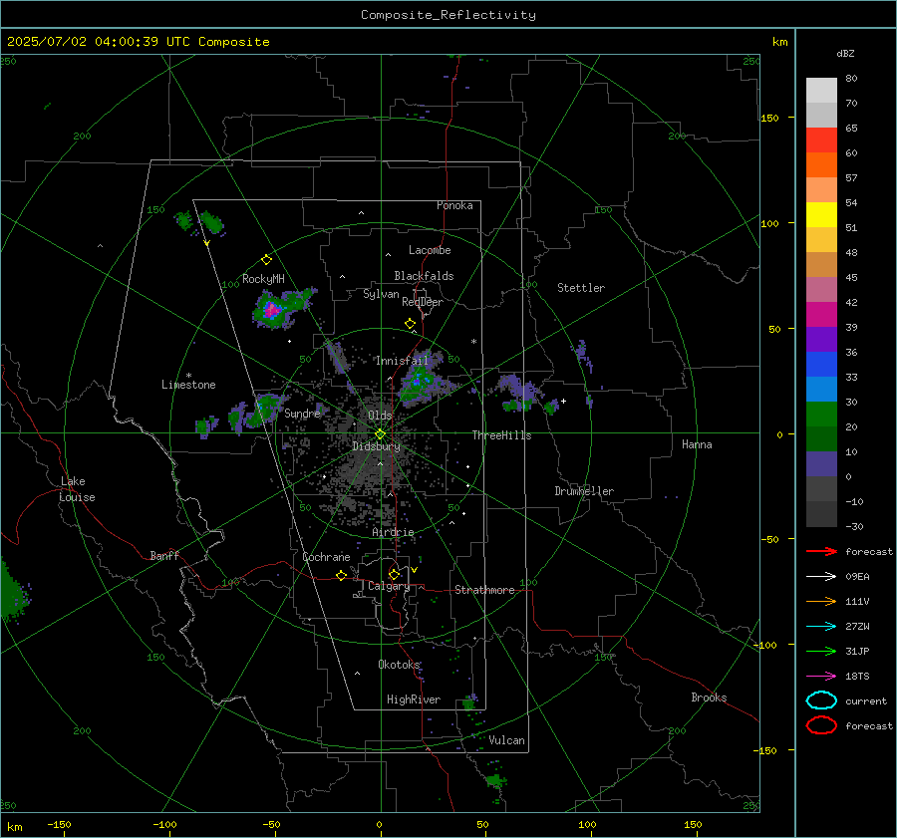The image size is (897, 838).
Task: Click the Lacombe town label
Action: (x=430, y=250)
